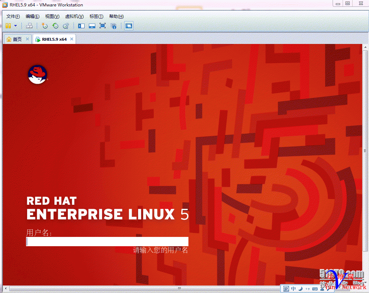Open the 视图(V) menu
This screenshot has width=369, height=293.
pos(52,16)
